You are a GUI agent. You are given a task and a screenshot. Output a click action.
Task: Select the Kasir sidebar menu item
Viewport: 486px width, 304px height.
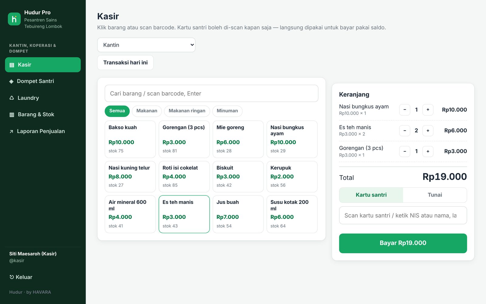43,65
